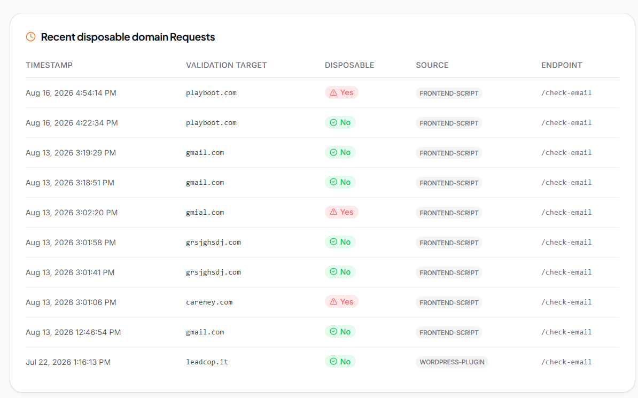Select timestamp Aug 16, 2026 4:22:34 PM
This screenshot has width=638, height=398.
click(x=72, y=123)
